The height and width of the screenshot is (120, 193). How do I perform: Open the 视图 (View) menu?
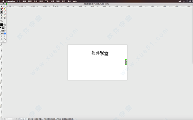pos(30,1)
